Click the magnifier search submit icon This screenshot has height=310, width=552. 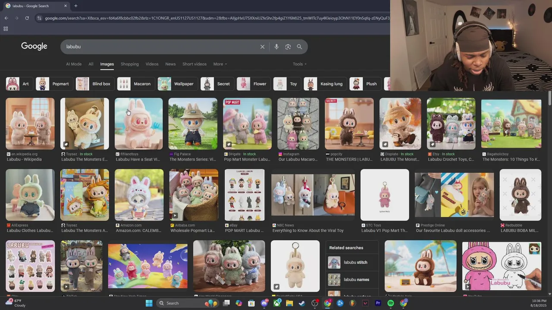[299, 46]
